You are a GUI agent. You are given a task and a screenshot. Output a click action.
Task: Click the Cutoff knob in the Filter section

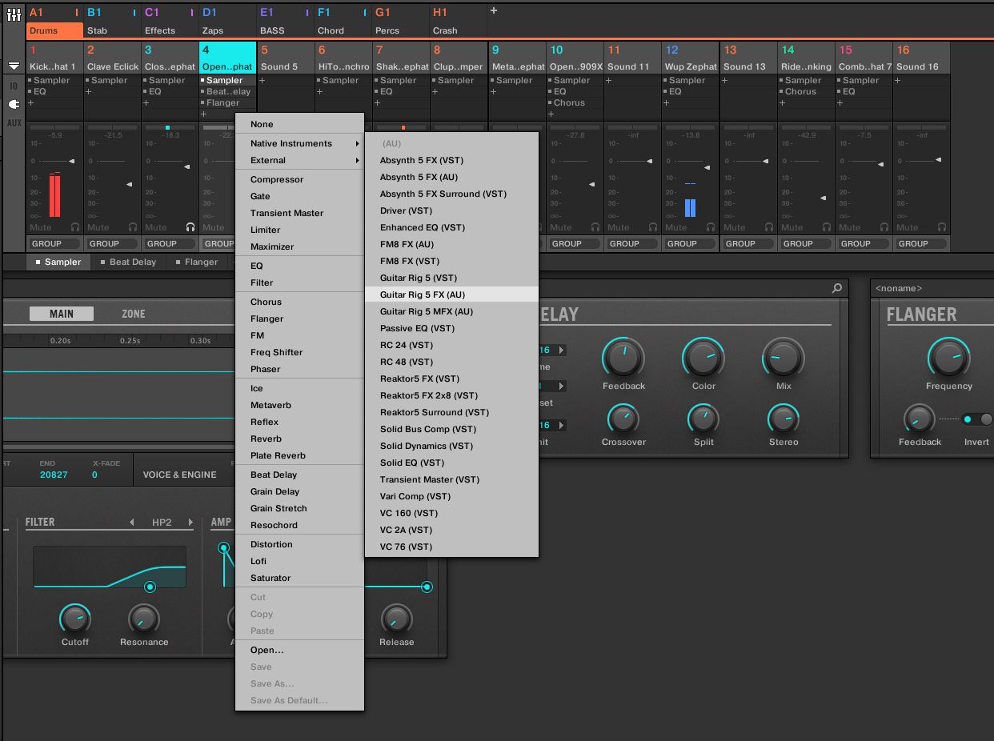click(x=75, y=619)
